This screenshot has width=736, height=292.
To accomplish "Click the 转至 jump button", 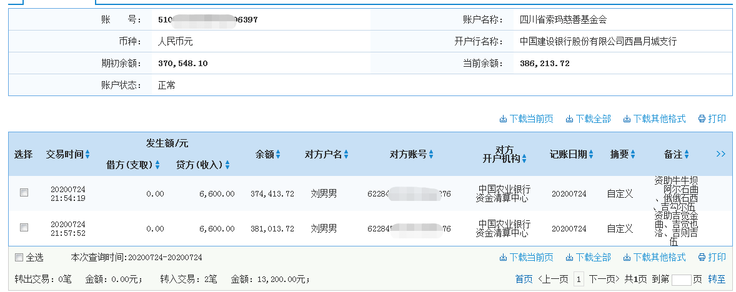I will pos(717,280).
